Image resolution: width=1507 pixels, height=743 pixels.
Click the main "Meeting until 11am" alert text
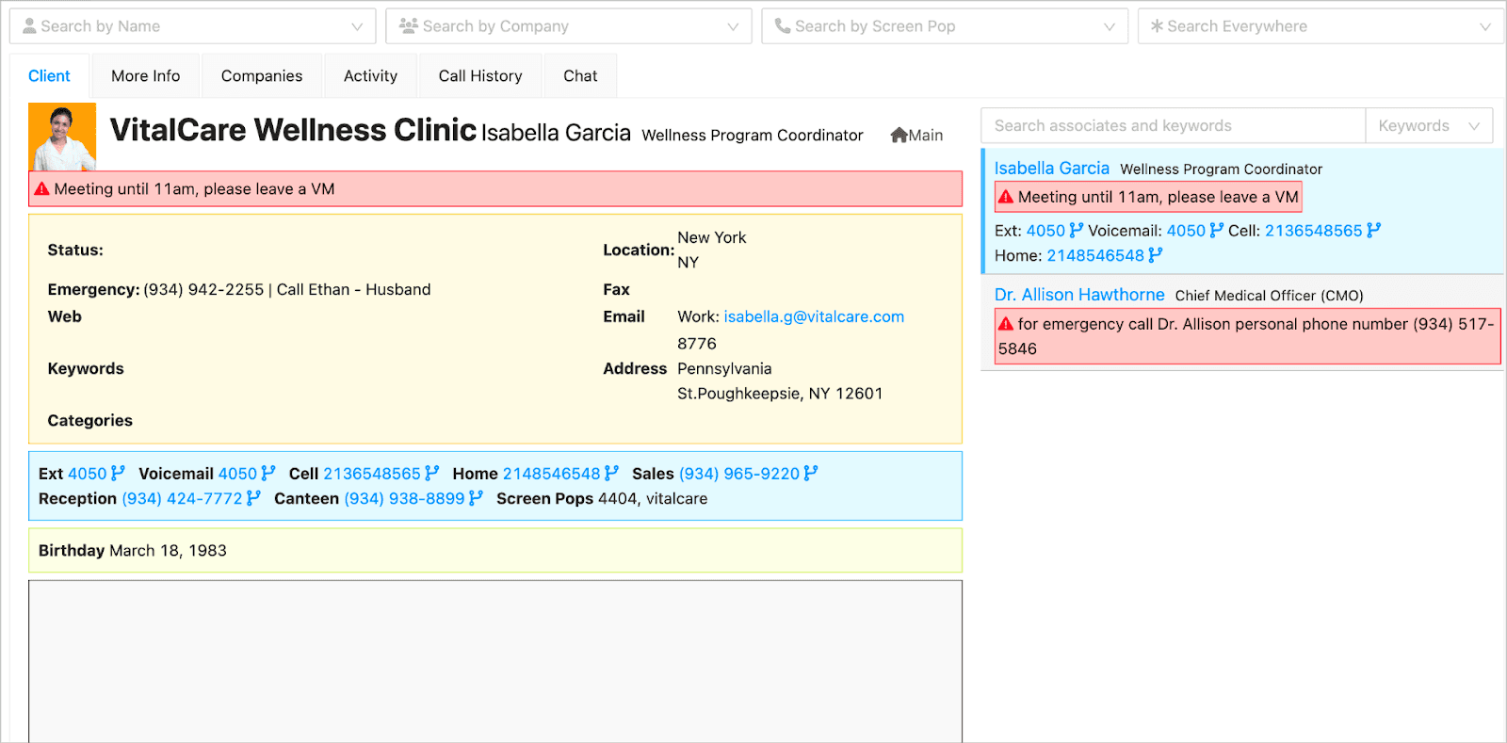click(x=194, y=189)
